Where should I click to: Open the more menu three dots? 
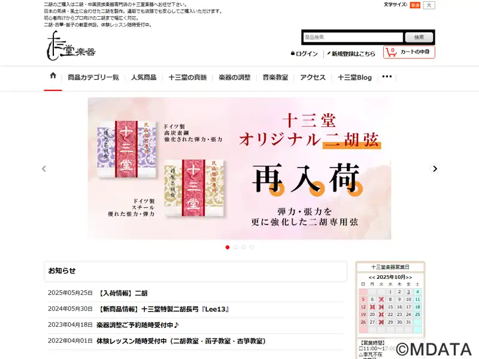(x=387, y=77)
